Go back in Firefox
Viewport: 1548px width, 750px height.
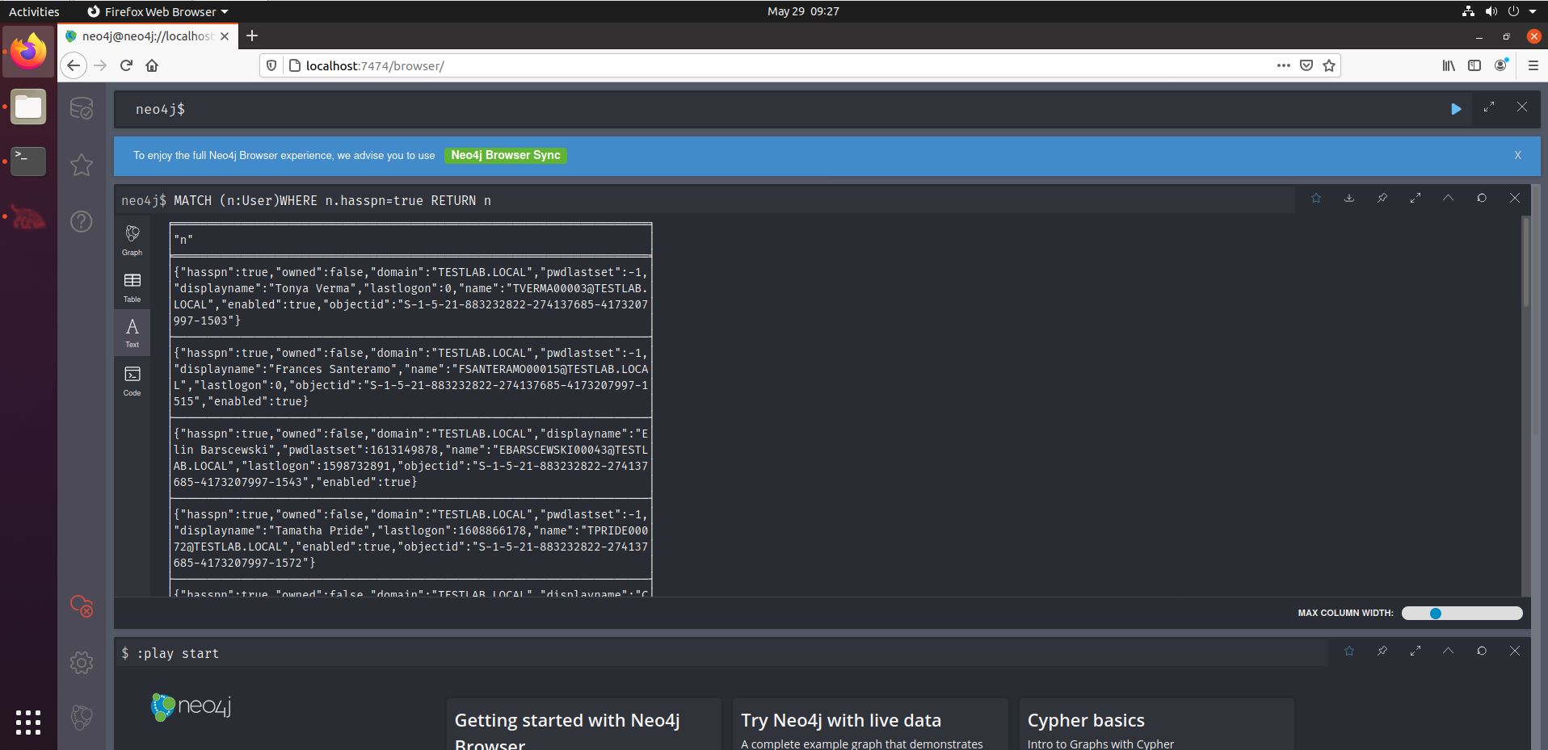74,65
